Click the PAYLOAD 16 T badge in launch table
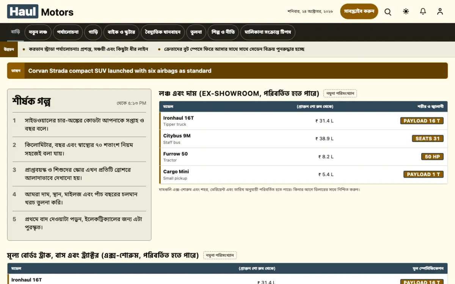455x284 pixels. [x=422, y=121]
